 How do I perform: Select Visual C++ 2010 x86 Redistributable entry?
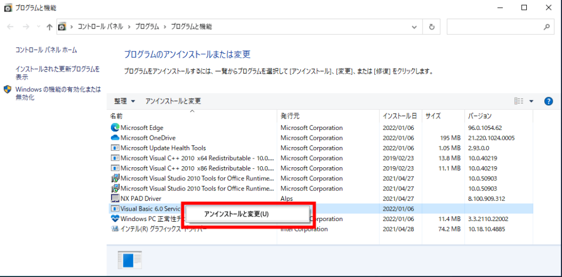click(198, 168)
